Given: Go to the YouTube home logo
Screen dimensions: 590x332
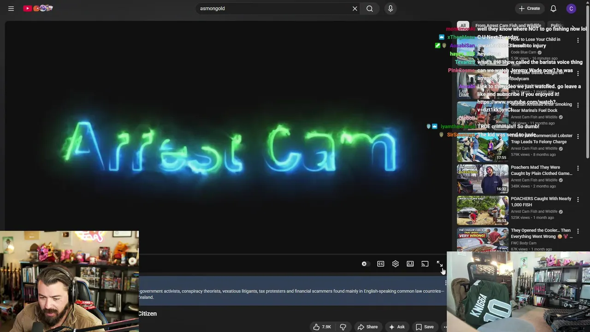Looking at the screenshot, I should tap(38, 8).
